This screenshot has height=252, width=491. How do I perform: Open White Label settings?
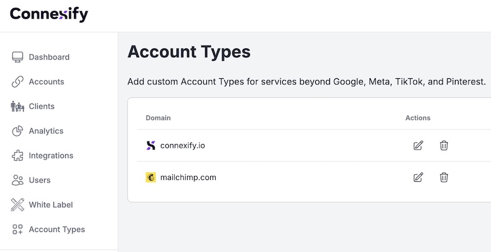[x=51, y=205]
